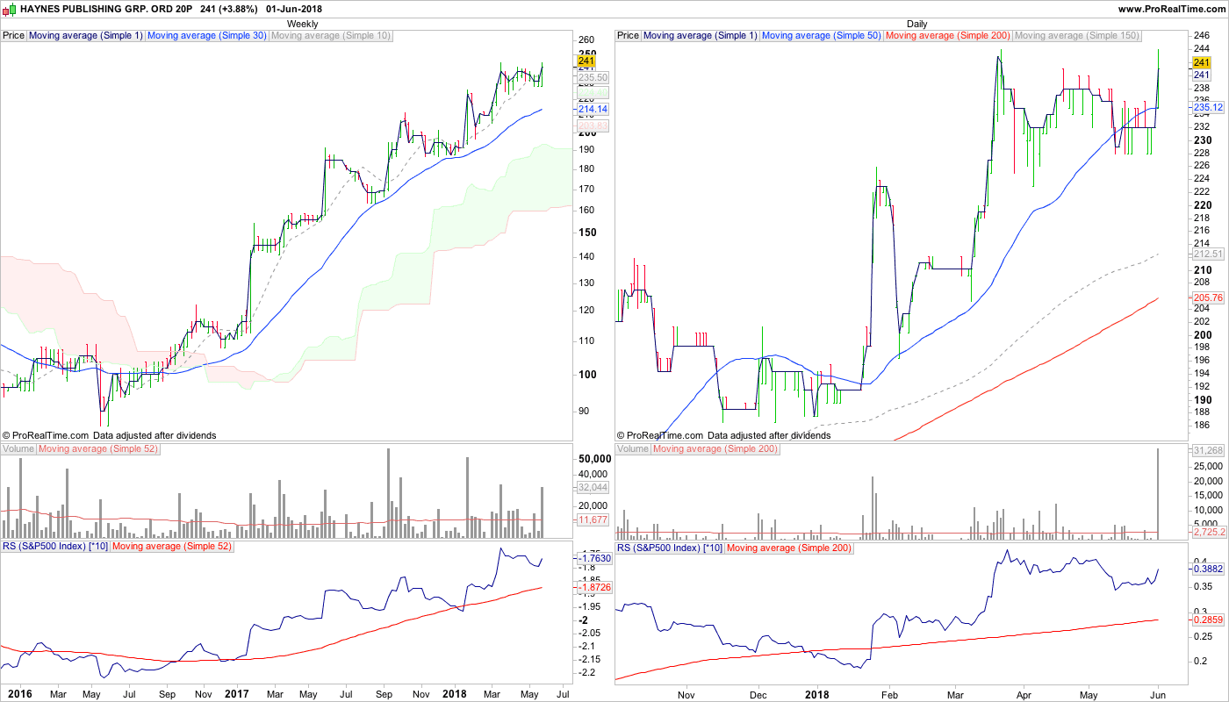1229x702 pixels.
Task: Select Moving average (Simple 10) legend label
Action: [331, 36]
